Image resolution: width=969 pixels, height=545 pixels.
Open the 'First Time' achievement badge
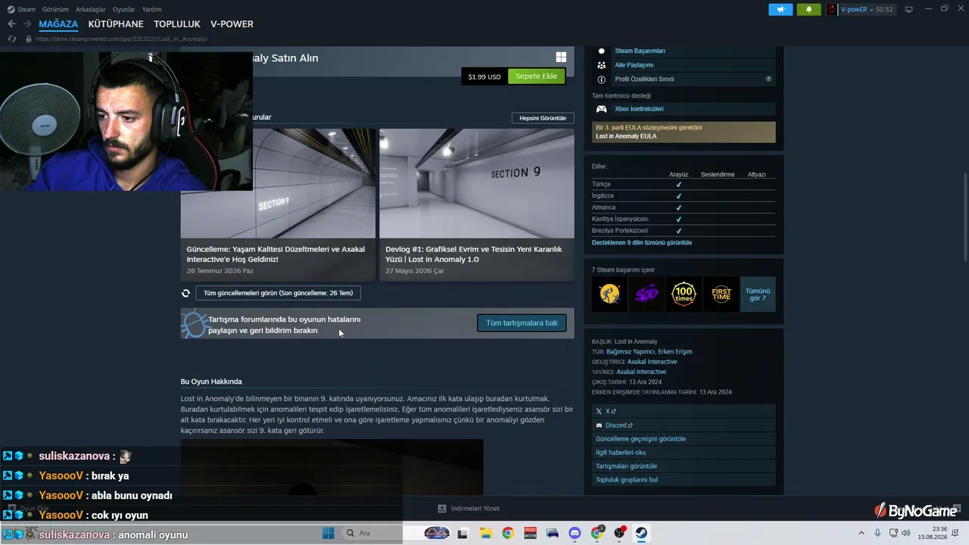tap(721, 294)
